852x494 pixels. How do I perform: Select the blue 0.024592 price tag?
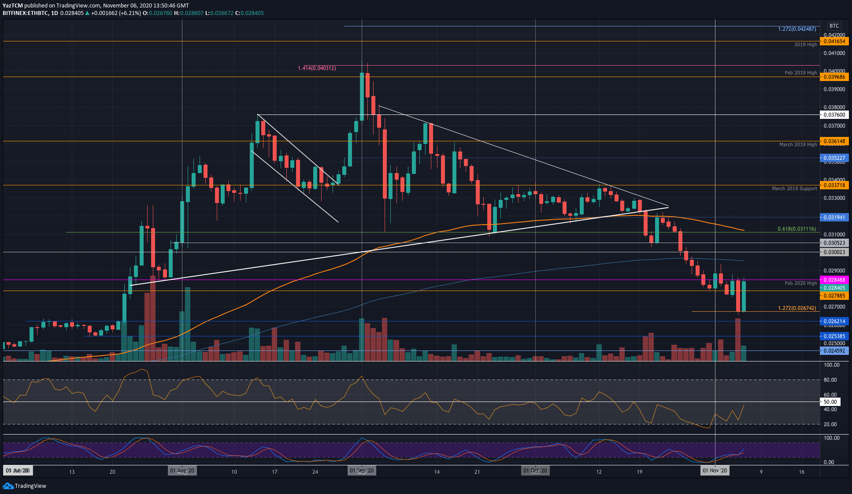click(834, 351)
